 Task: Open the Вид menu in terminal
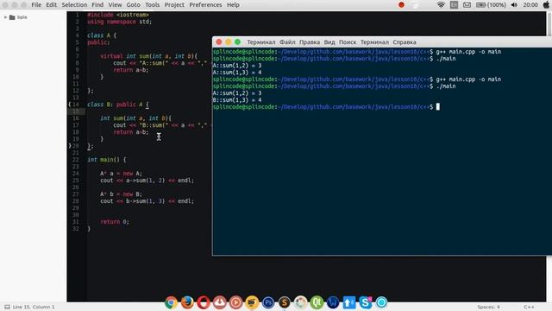(x=329, y=42)
